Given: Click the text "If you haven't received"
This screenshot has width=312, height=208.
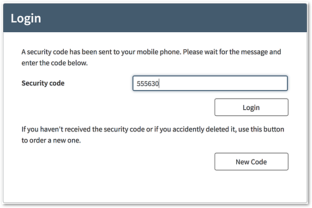Looking at the screenshot, I should (x=56, y=129).
